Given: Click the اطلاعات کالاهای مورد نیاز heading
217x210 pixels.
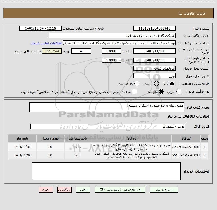Looking at the screenshot, I should tap(188, 116).
